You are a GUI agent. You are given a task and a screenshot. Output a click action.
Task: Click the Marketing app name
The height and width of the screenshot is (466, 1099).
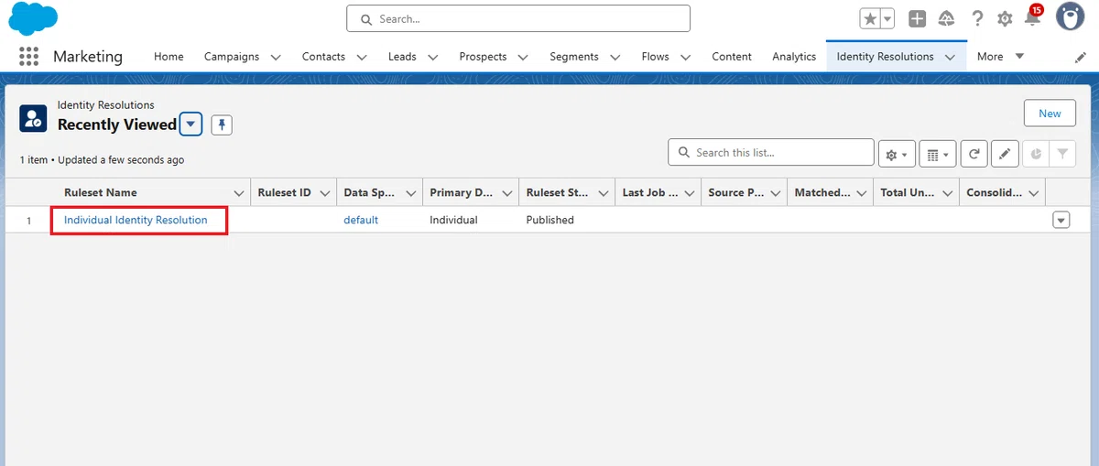(88, 57)
